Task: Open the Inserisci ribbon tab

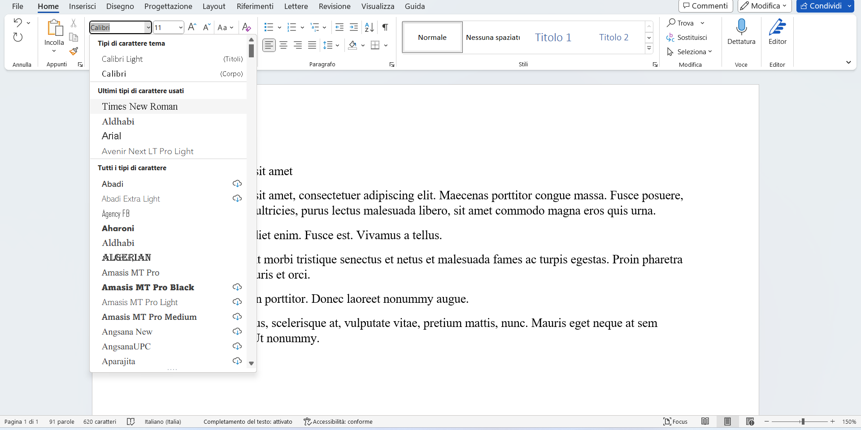Action: [x=83, y=6]
